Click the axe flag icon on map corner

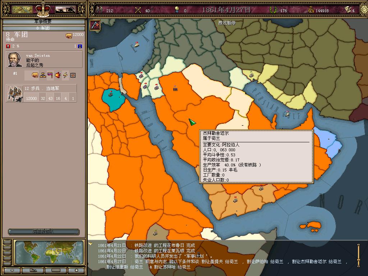click(x=95, y=25)
